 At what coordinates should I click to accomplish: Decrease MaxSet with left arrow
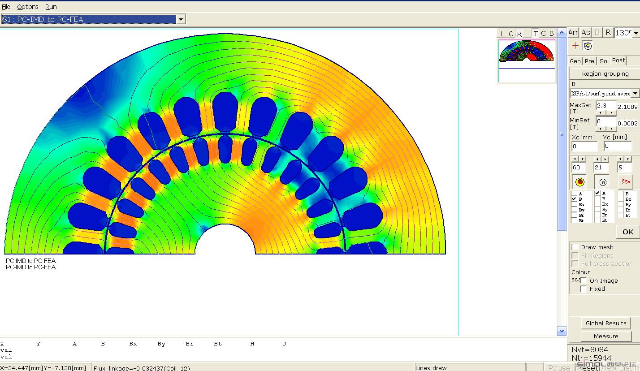pos(601,112)
